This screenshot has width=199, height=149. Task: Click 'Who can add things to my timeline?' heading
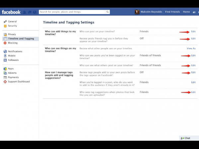60,33
